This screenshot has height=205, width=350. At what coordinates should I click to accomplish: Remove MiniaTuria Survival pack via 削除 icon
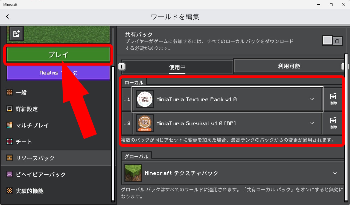pos(333,123)
